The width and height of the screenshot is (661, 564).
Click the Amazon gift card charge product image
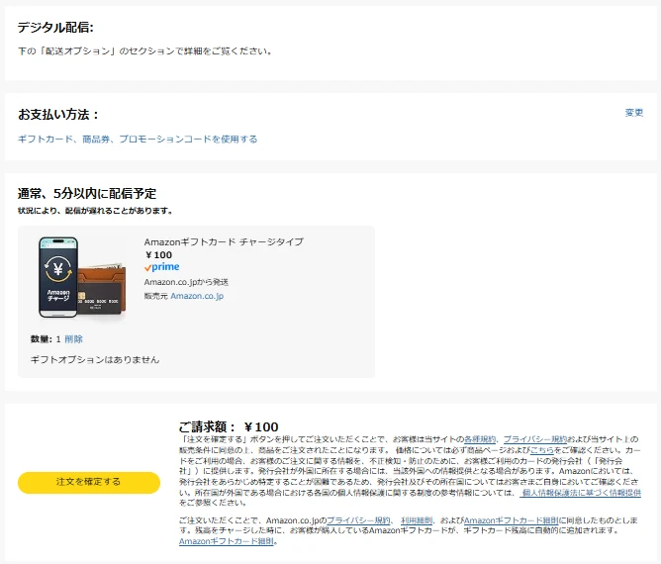point(82,277)
